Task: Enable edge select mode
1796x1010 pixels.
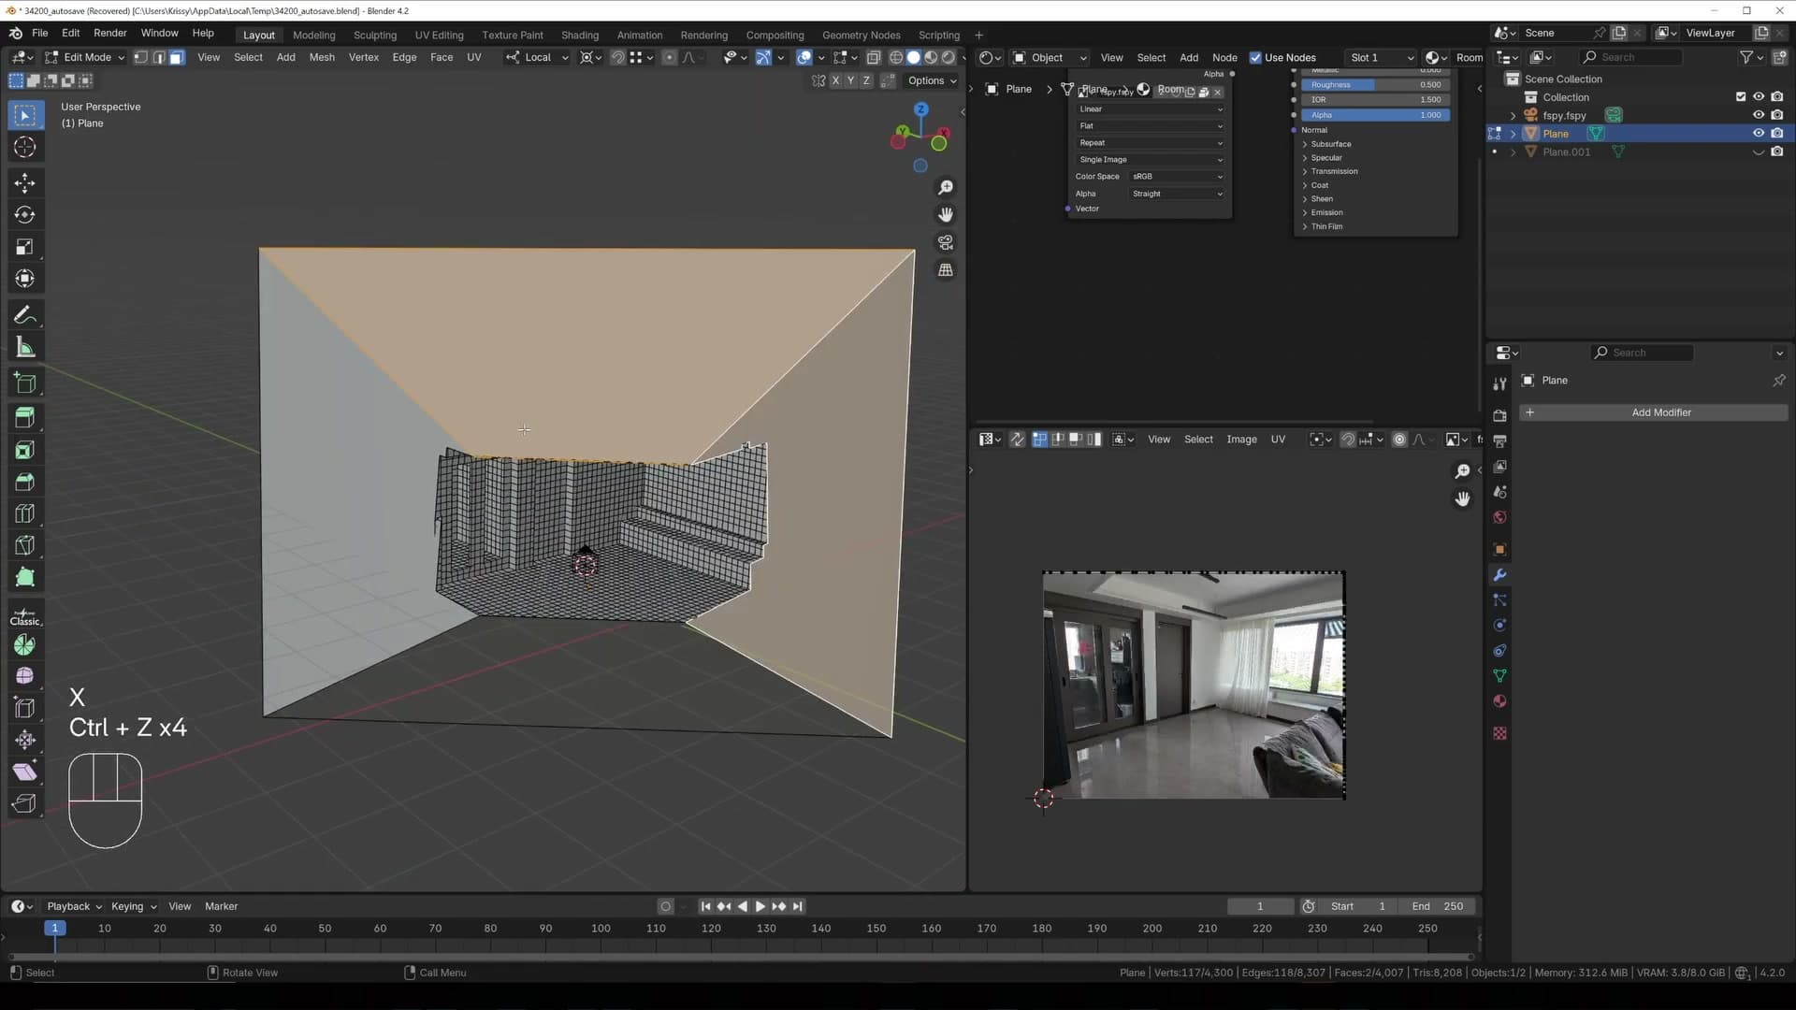Action: (x=158, y=57)
